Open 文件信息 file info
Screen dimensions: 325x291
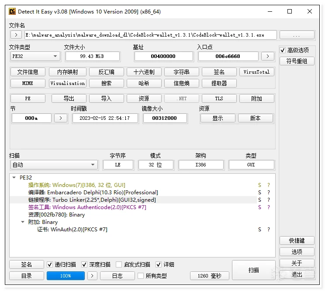[x=28, y=72]
